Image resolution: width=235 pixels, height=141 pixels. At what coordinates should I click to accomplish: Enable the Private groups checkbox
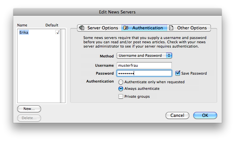coord(121,96)
